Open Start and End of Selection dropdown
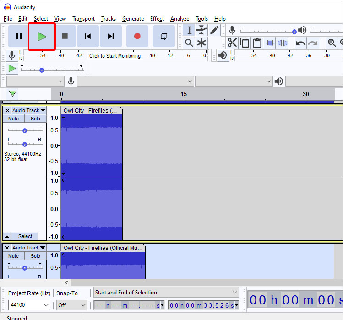343x320 pixels. (166, 293)
